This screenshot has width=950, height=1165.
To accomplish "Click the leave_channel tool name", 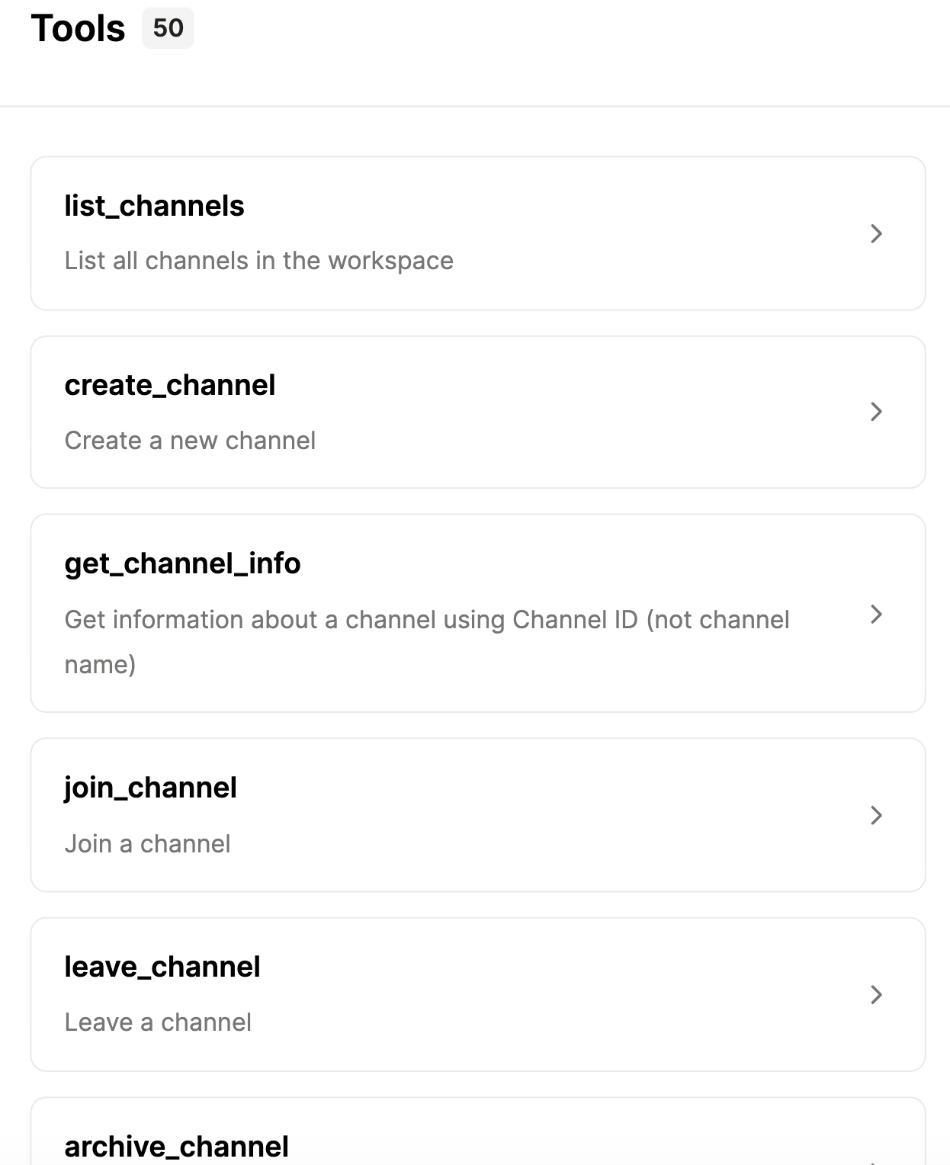I will pos(162,967).
